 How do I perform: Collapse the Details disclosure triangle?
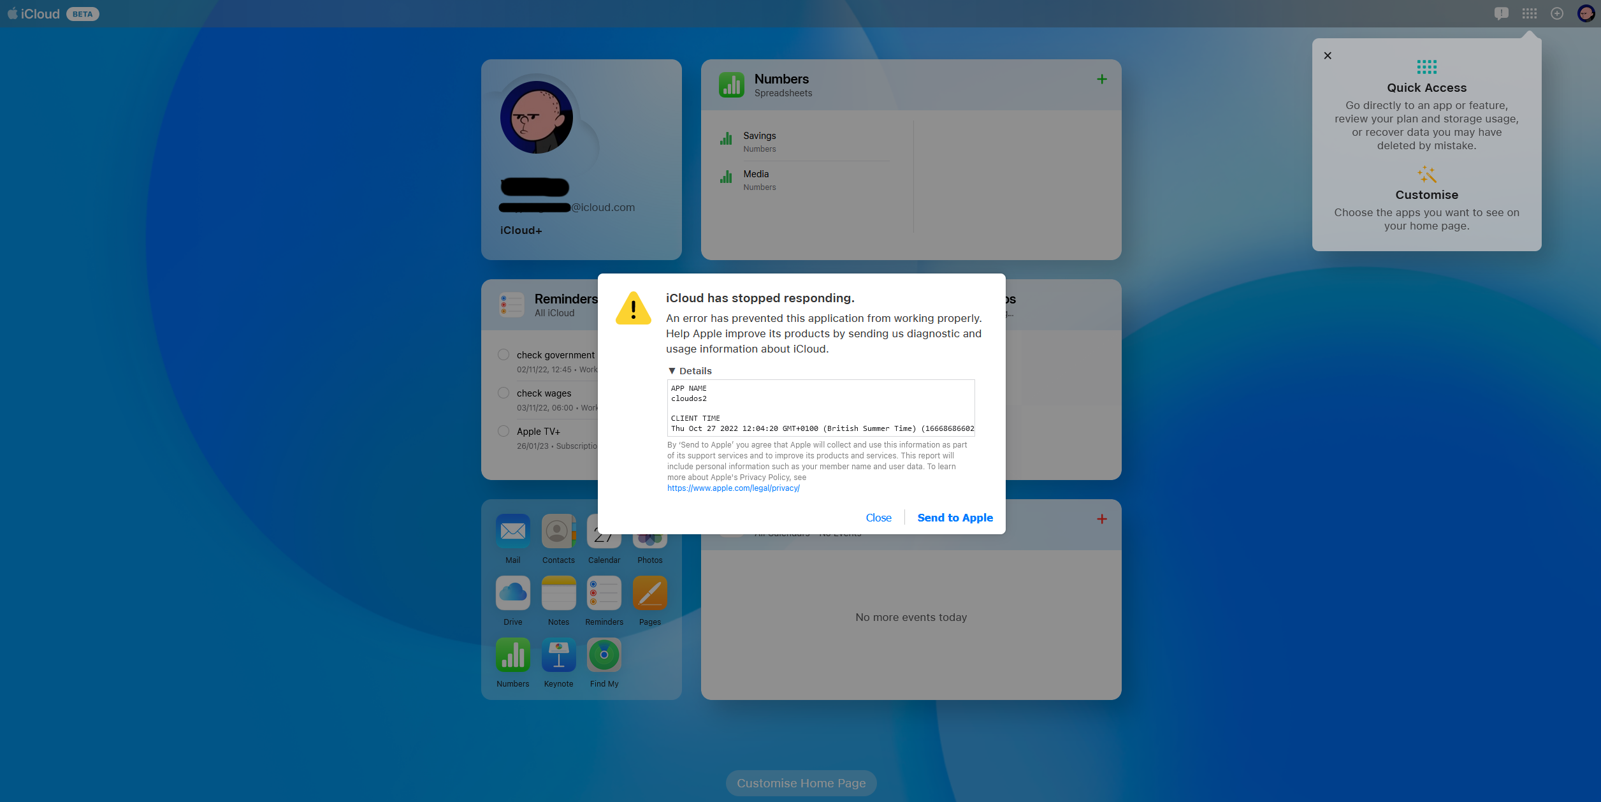pos(672,371)
